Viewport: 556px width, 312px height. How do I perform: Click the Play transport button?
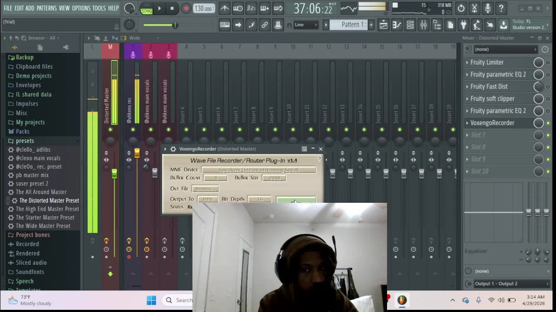[x=159, y=8]
